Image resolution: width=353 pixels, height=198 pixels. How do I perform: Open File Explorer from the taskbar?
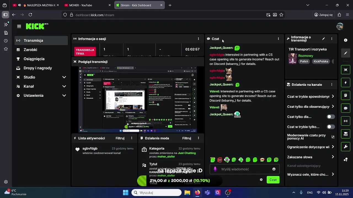(x=187, y=193)
